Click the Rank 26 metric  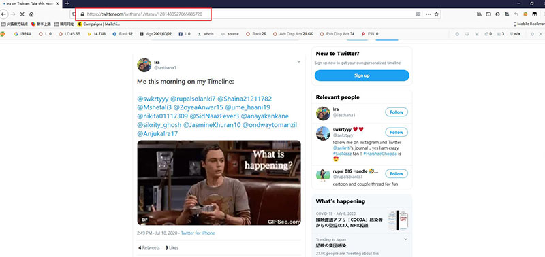[x=256, y=34]
